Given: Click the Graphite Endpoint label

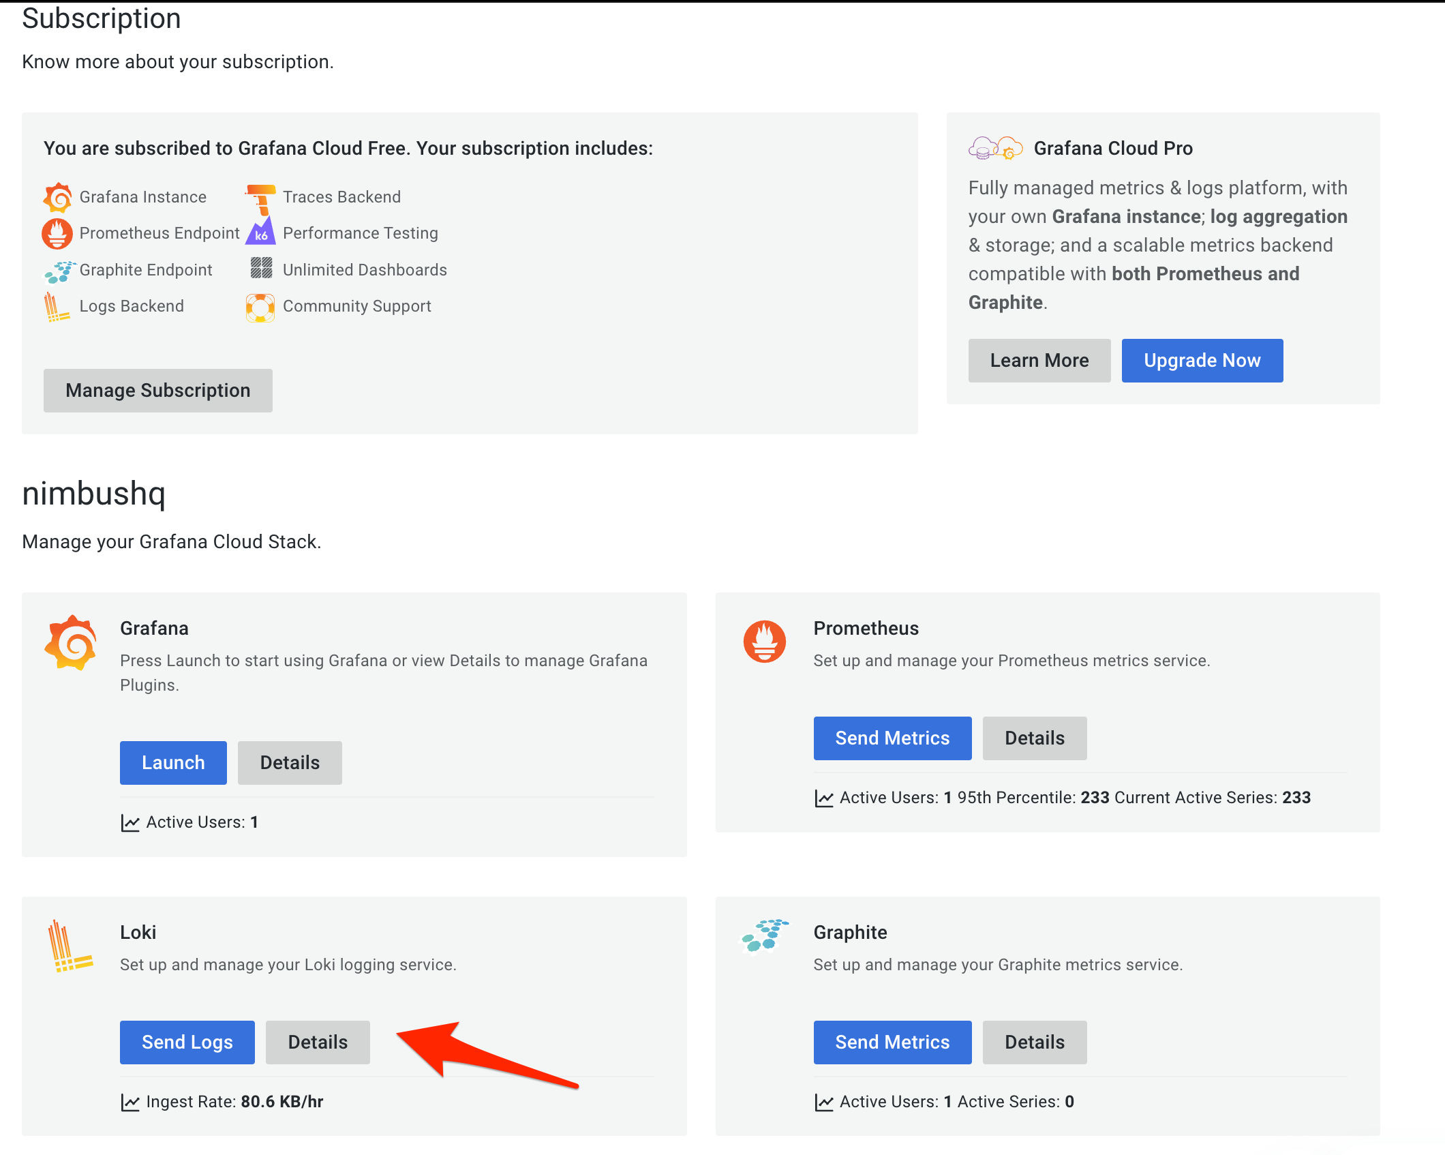Looking at the screenshot, I should pyautogui.click(x=146, y=270).
